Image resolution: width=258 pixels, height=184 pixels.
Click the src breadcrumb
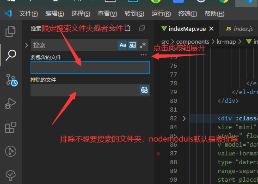coord(165,42)
